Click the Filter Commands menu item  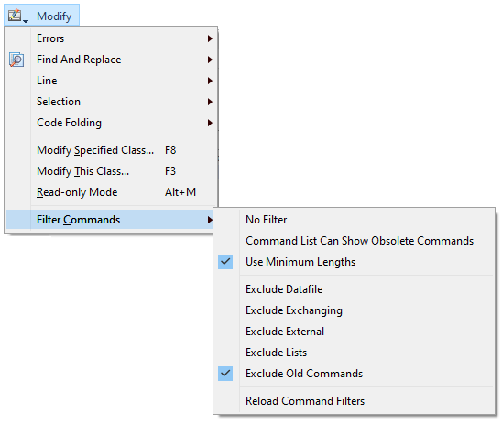(110, 220)
